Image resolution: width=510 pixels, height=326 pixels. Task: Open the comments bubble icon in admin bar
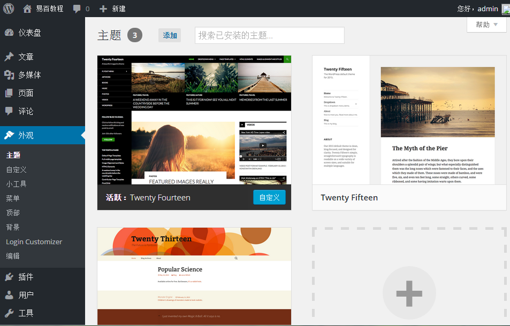(x=77, y=9)
